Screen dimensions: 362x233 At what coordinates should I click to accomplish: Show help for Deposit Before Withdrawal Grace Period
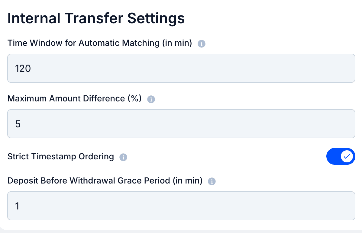coord(212,181)
